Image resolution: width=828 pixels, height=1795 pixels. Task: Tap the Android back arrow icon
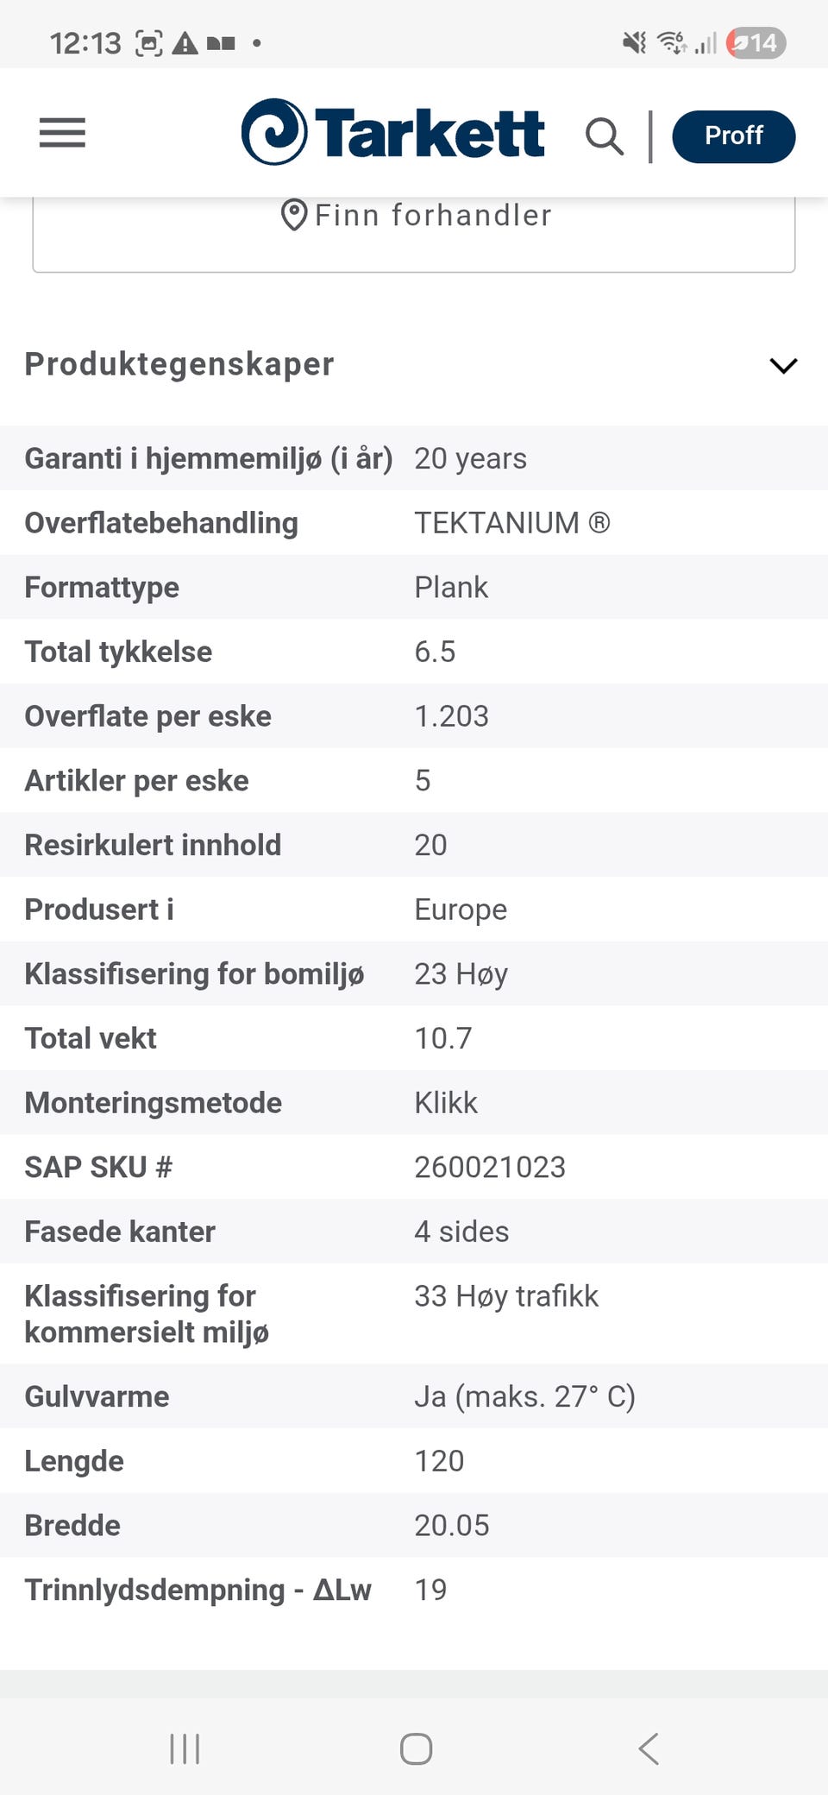point(649,1749)
